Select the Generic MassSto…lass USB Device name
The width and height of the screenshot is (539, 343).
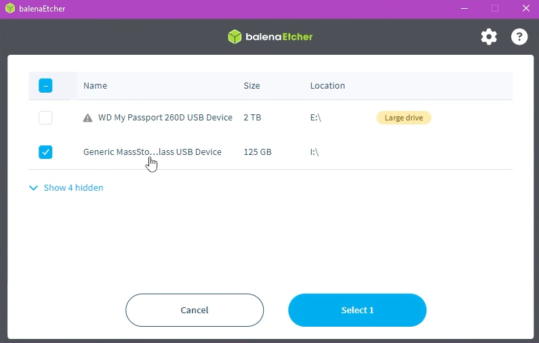click(x=153, y=152)
